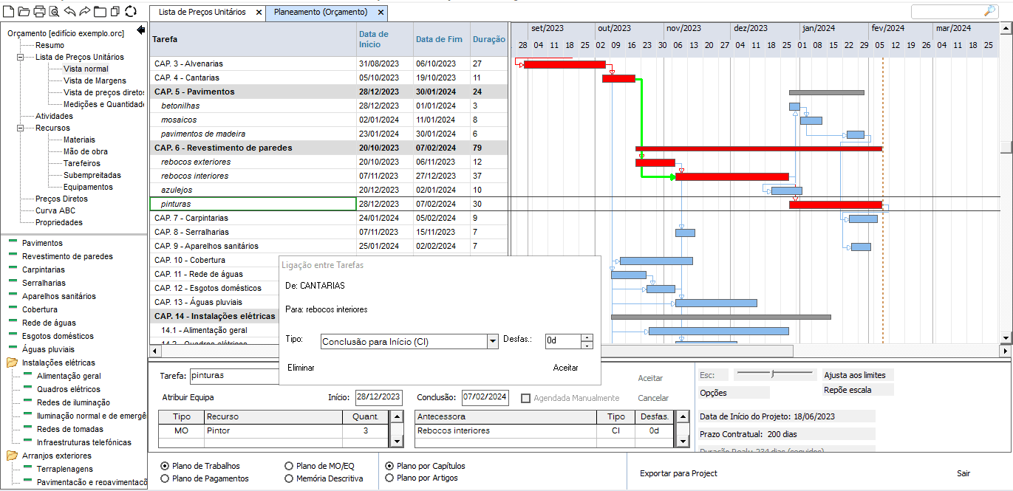Click down arrow of the resources table scrollbar

pos(396,441)
